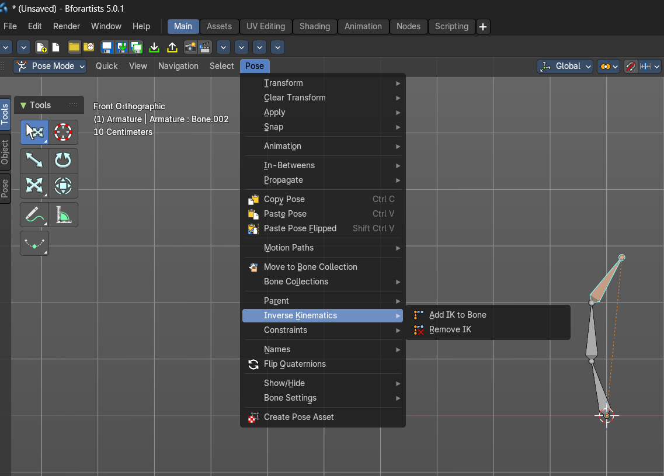Switch sidebar to the Tools tab
The height and width of the screenshot is (476, 664).
tap(5, 114)
